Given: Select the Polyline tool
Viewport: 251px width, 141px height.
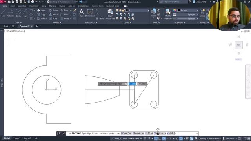Looking at the screenshot, I should pyautogui.click(x=10, y=13).
